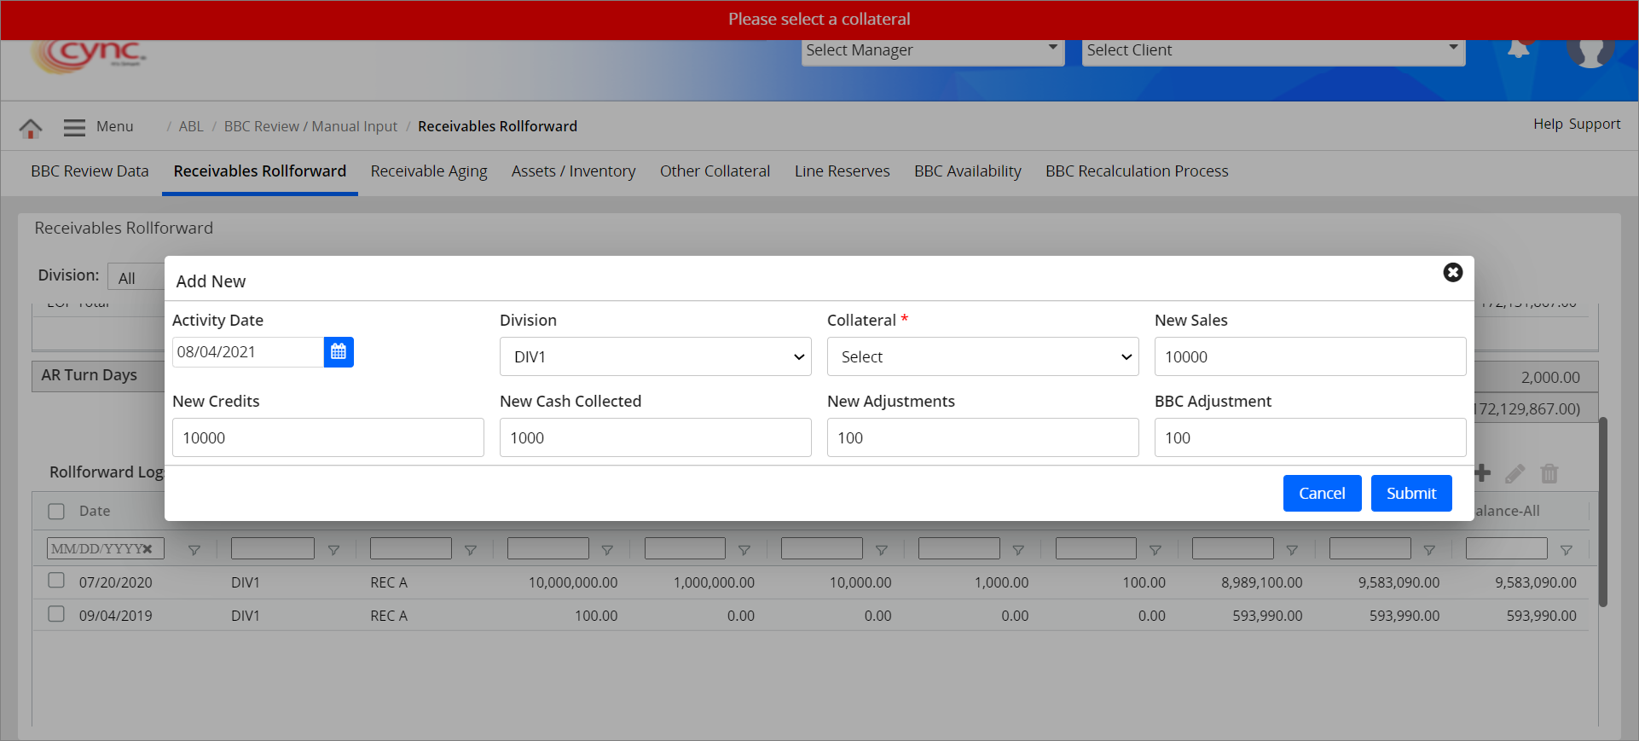Image resolution: width=1639 pixels, height=741 pixels.
Task: Click the New Sales input field
Action: coord(1309,356)
